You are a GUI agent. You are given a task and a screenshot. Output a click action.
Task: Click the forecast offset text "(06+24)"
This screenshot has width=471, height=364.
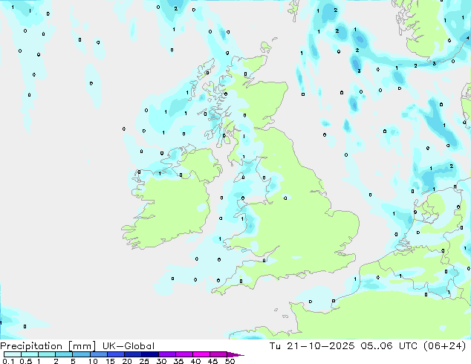445,346
